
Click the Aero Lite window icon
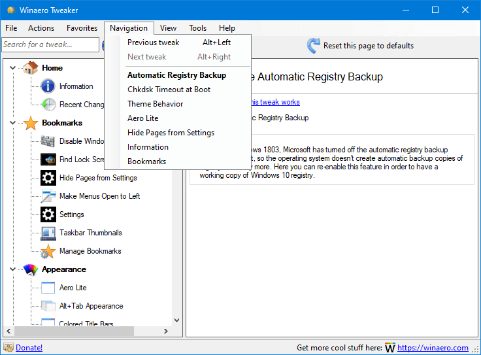pyautogui.click(x=48, y=288)
